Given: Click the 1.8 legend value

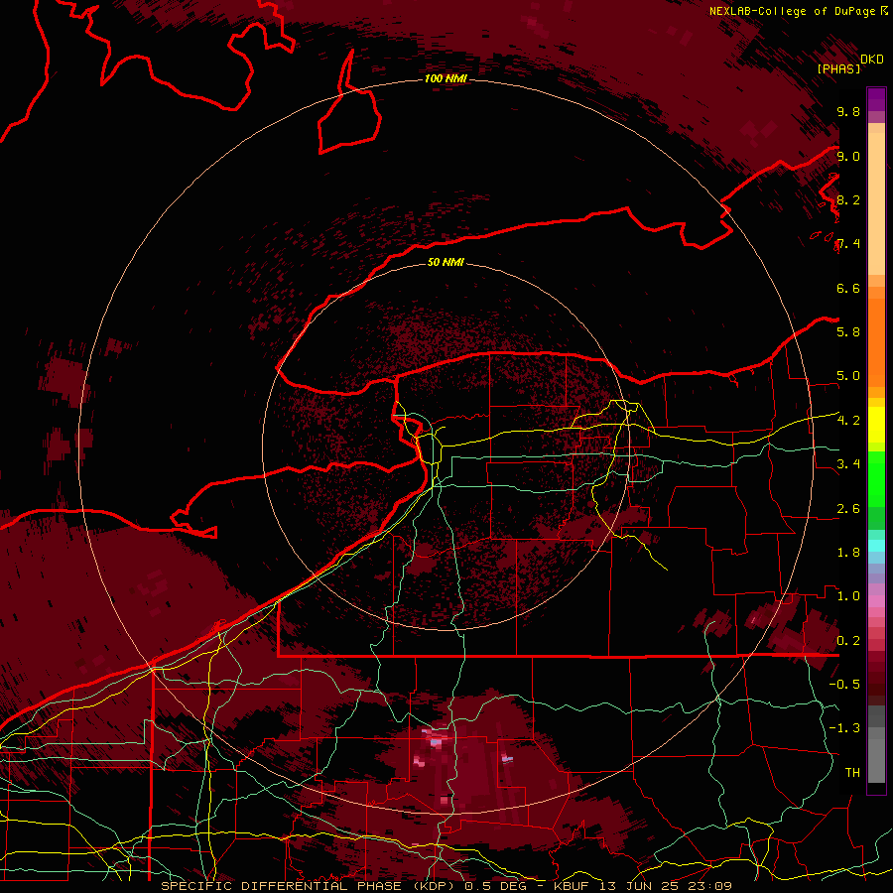Looking at the screenshot, I should [x=848, y=553].
